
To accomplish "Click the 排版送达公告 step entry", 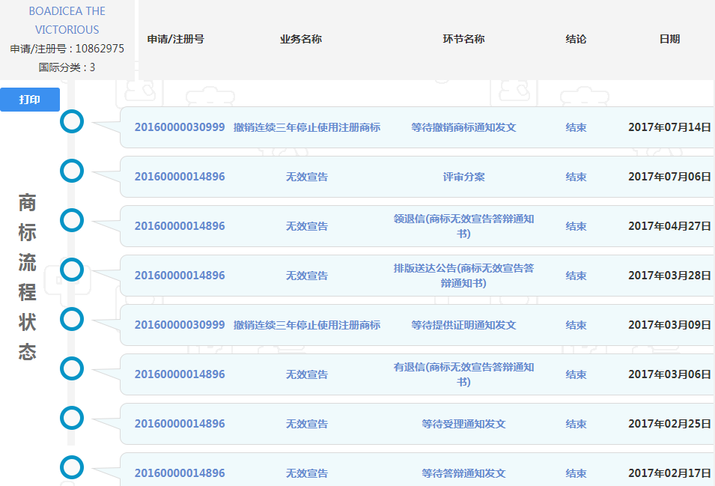I will (x=463, y=276).
